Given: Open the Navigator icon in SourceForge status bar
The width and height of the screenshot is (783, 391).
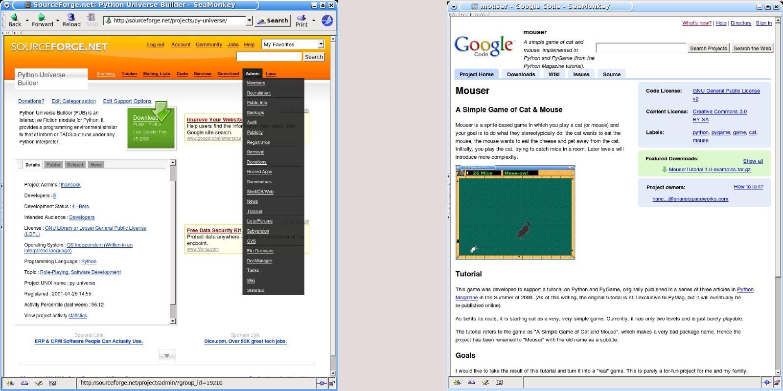Looking at the screenshot, I should 10,383.
